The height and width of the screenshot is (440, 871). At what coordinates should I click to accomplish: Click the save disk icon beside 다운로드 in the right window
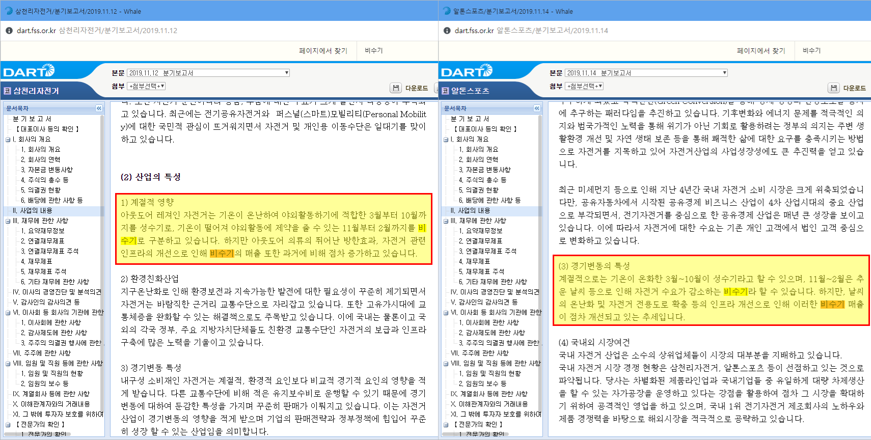(x=834, y=88)
